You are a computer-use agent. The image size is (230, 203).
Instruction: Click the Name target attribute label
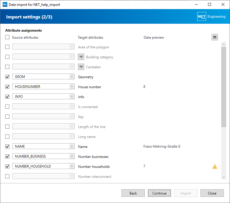[x=83, y=146]
